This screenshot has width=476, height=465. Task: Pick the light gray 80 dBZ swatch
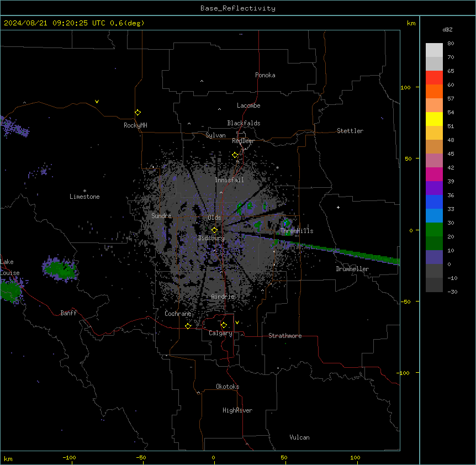point(434,50)
